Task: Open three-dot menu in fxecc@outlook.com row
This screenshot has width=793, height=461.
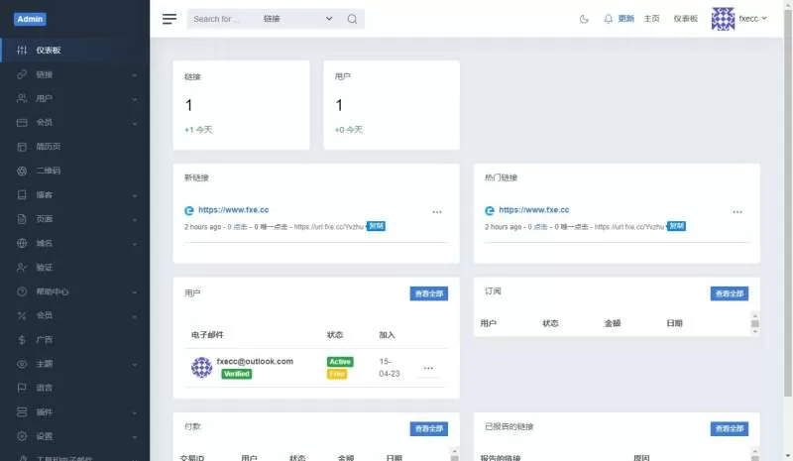Action: (428, 368)
